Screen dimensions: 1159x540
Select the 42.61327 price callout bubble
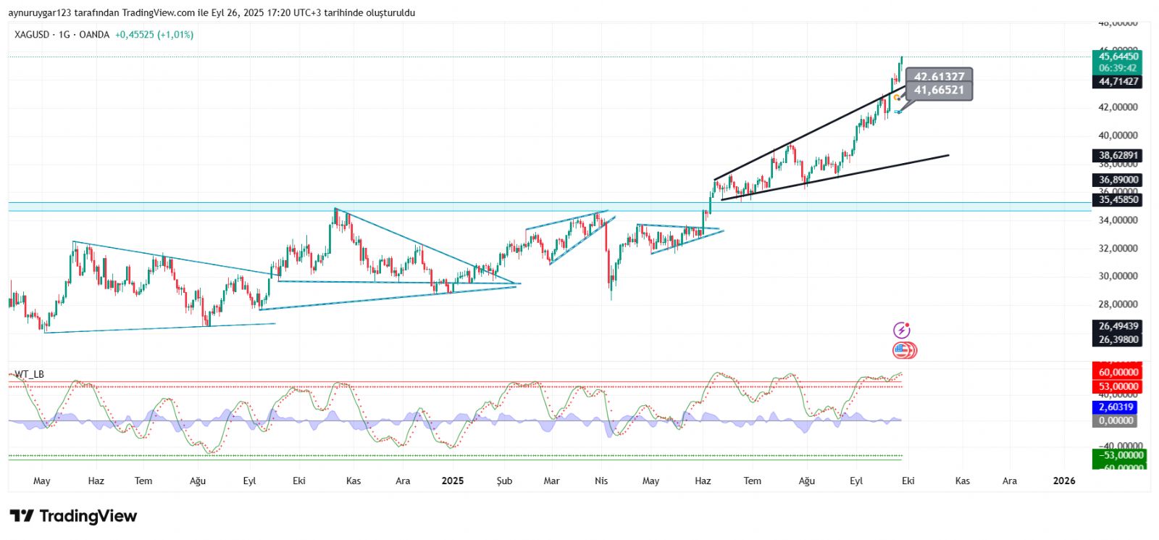pos(939,76)
